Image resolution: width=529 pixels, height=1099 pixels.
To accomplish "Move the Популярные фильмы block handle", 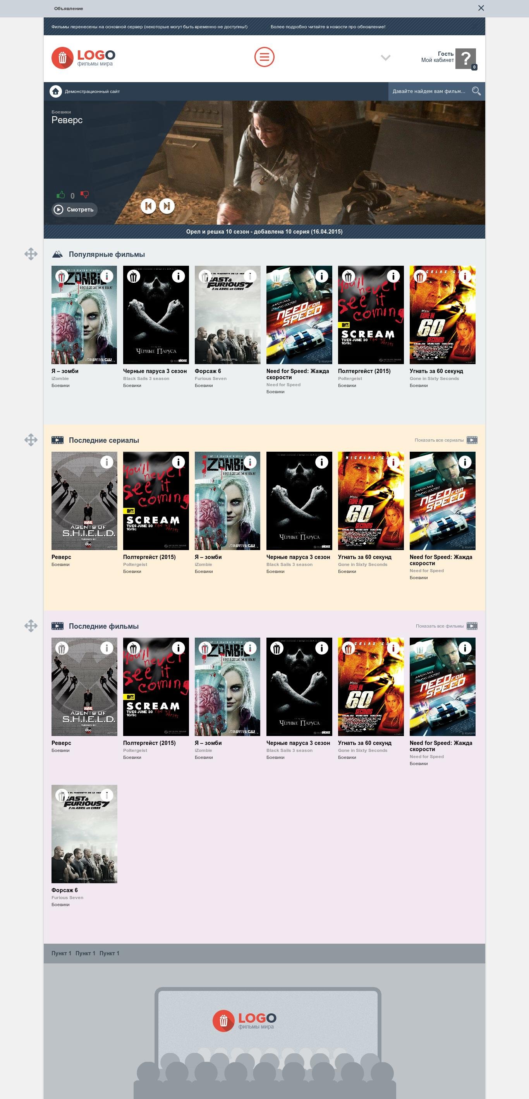I will click(31, 254).
